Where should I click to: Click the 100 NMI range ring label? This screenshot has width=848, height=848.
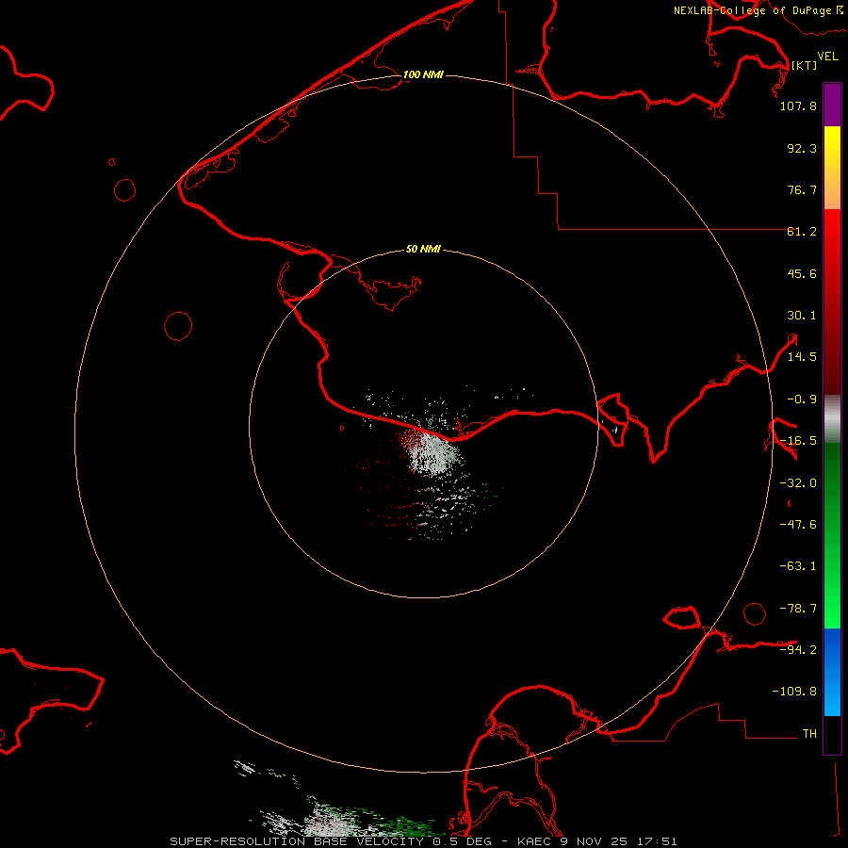(x=423, y=74)
